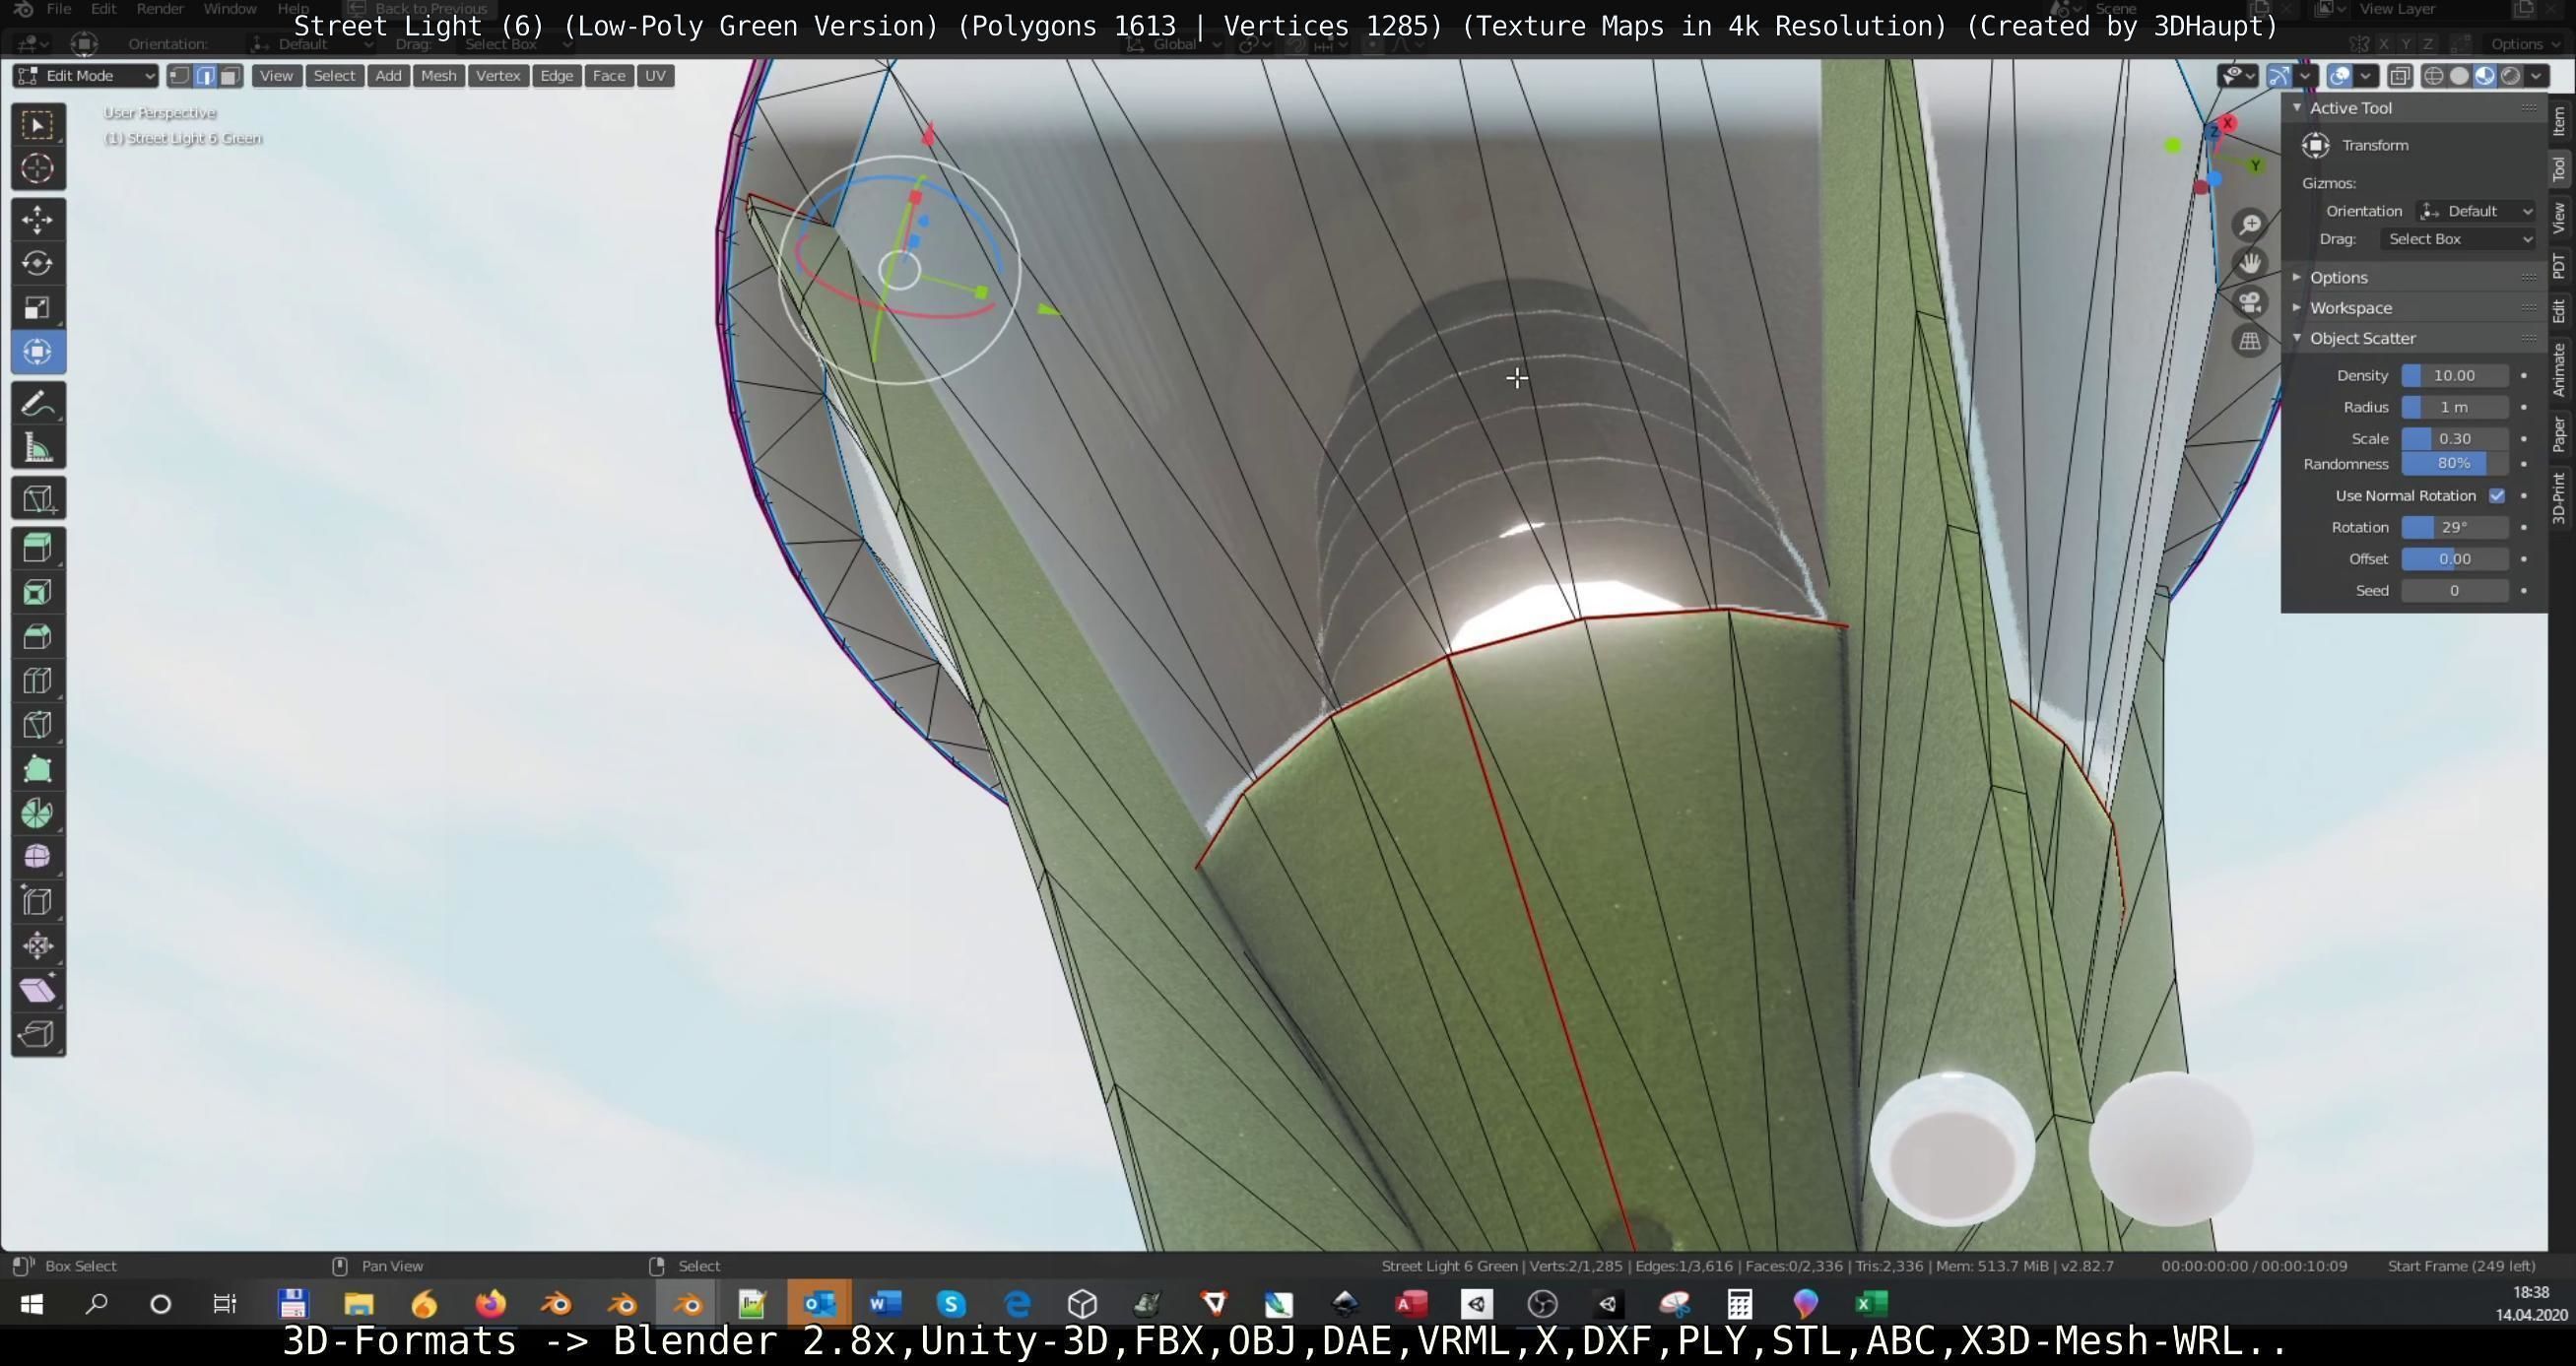This screenshot has width=2576, height=1366.
Task: Click the 3D Cursor tool
Action: tap(38, 168)
